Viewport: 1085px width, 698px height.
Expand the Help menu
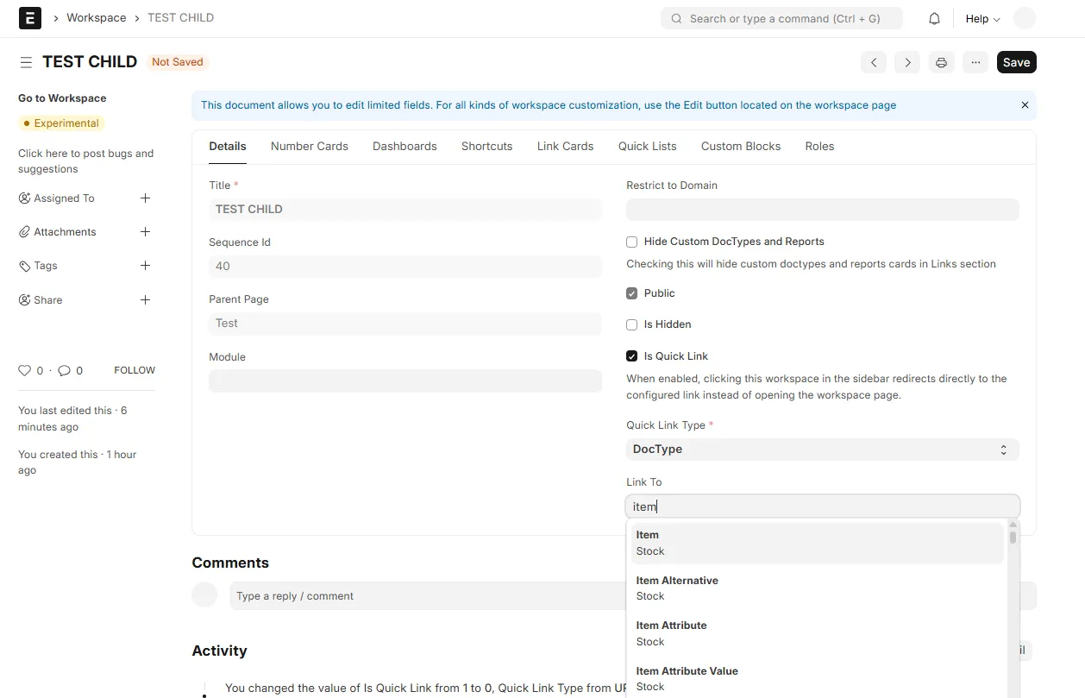point(982,18)
